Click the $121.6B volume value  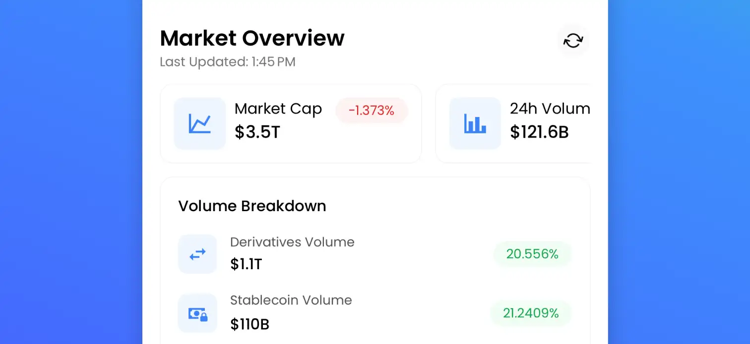[539, 132]
